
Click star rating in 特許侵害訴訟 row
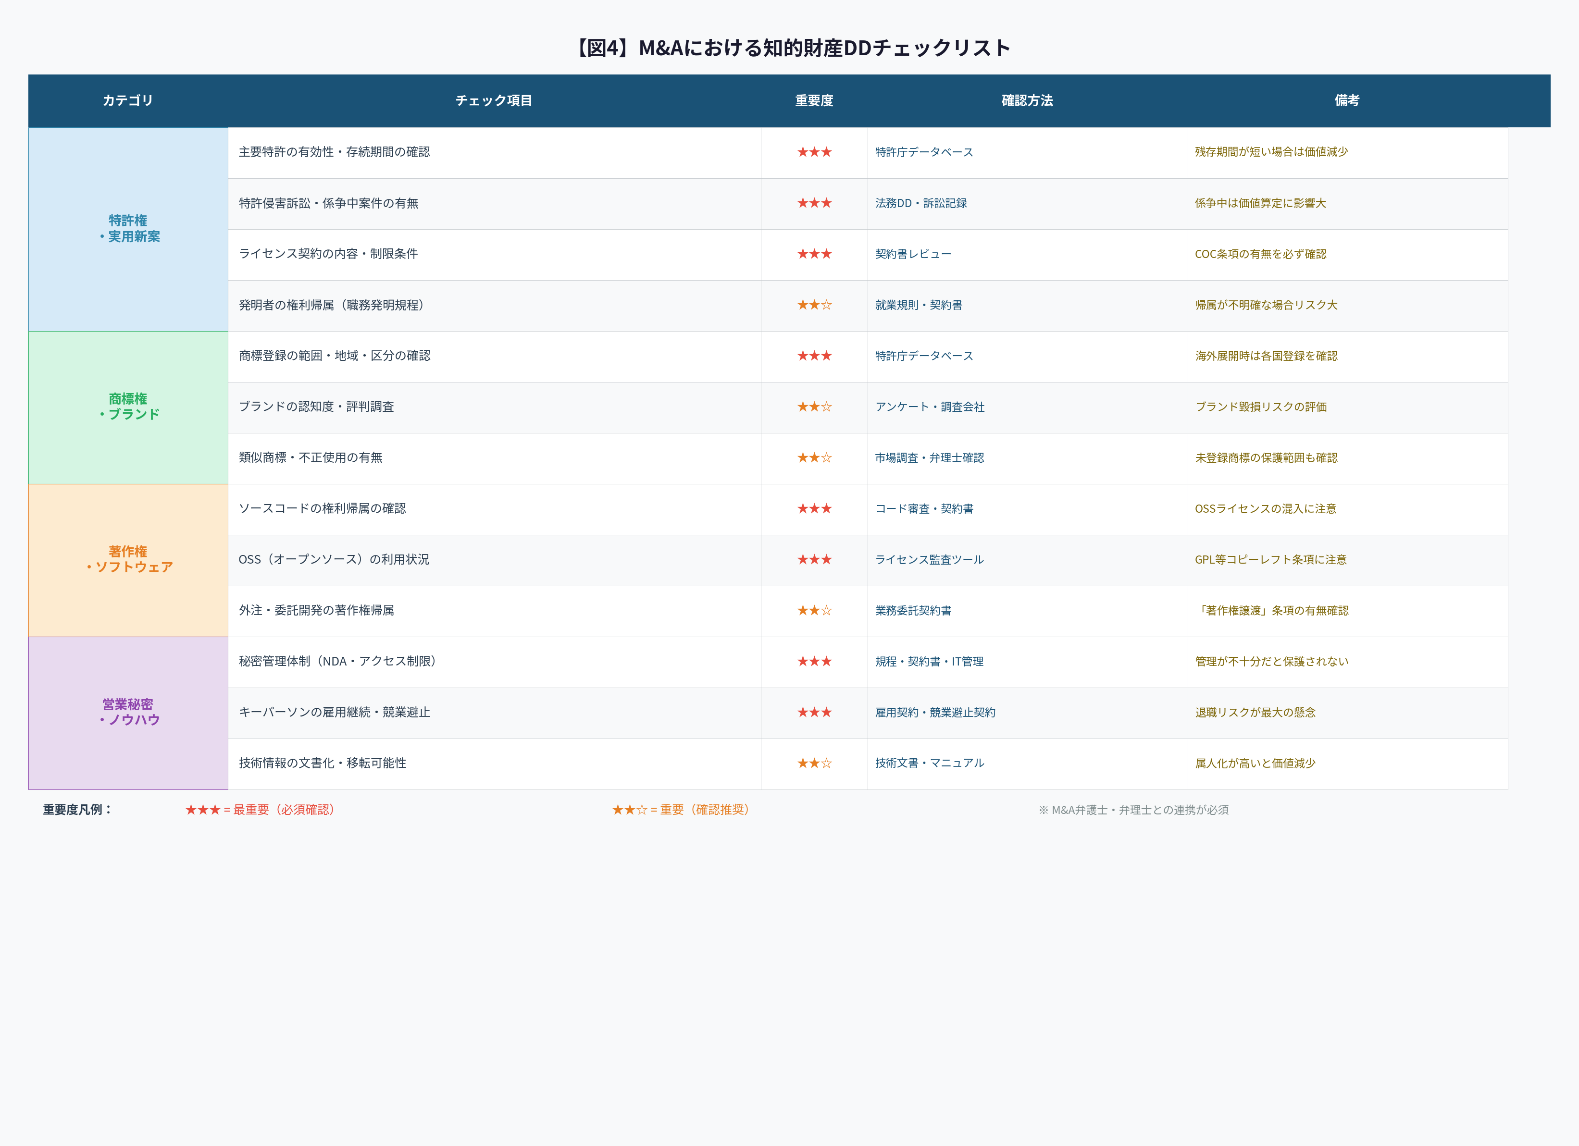tap(815, 203)
